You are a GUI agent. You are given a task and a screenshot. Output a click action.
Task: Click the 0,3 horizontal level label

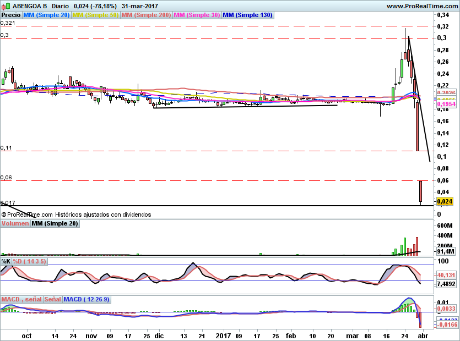[4, 35]
